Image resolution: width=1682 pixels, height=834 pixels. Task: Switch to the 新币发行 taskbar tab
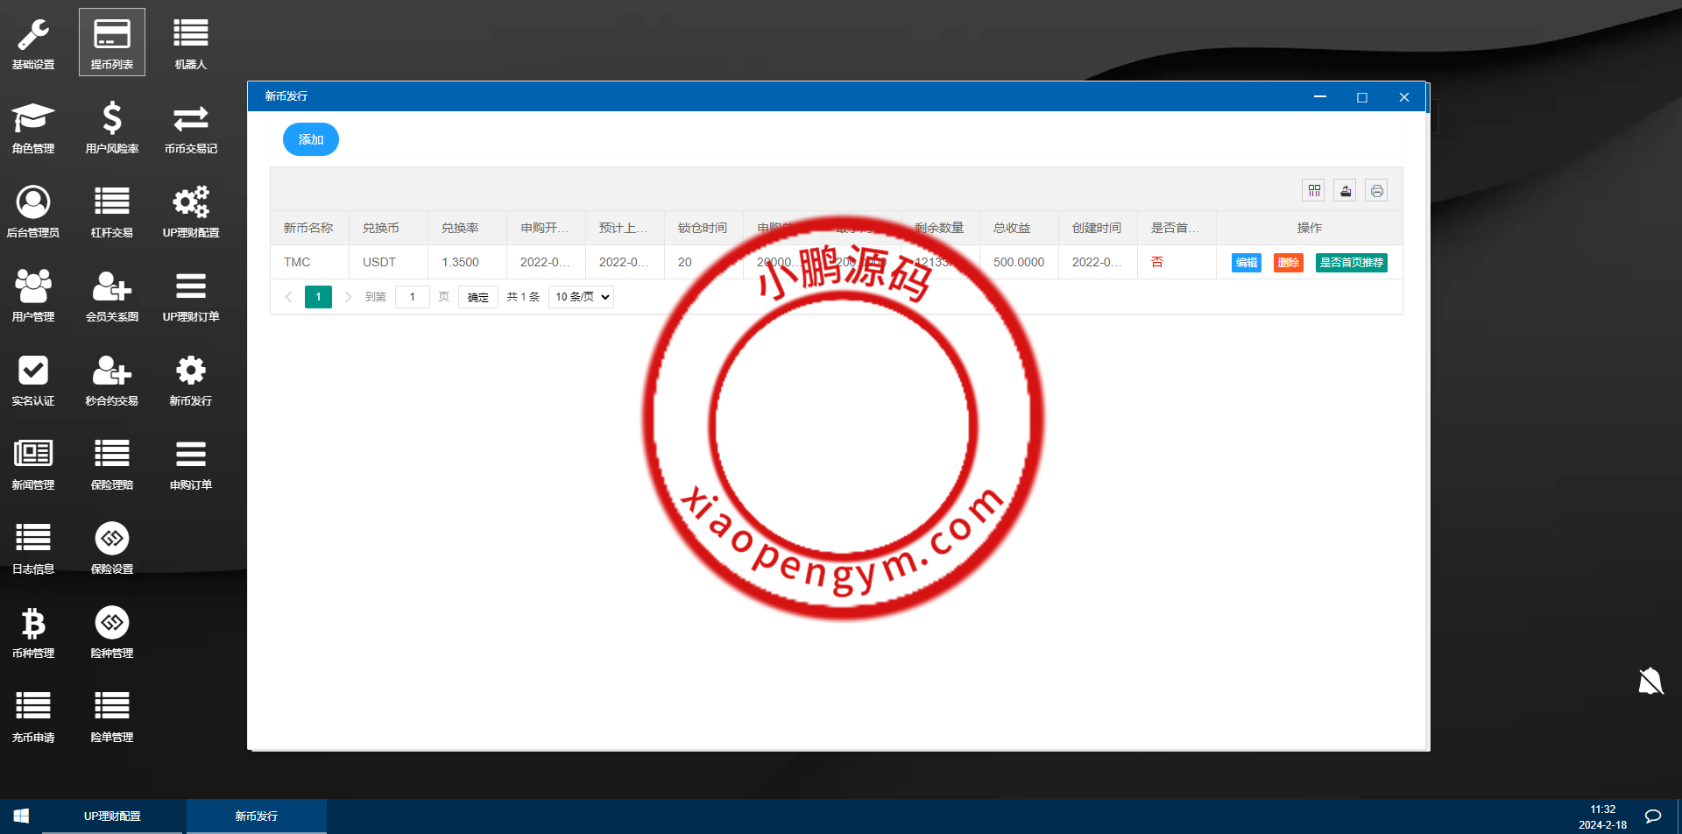point(256,816)
